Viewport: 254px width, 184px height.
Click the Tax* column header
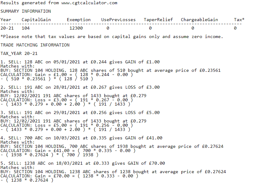pos(239,20)
